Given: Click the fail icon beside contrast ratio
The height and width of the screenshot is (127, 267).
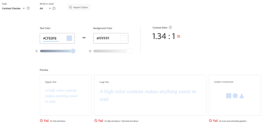Looking at the screenshot, I should point(179,36).
